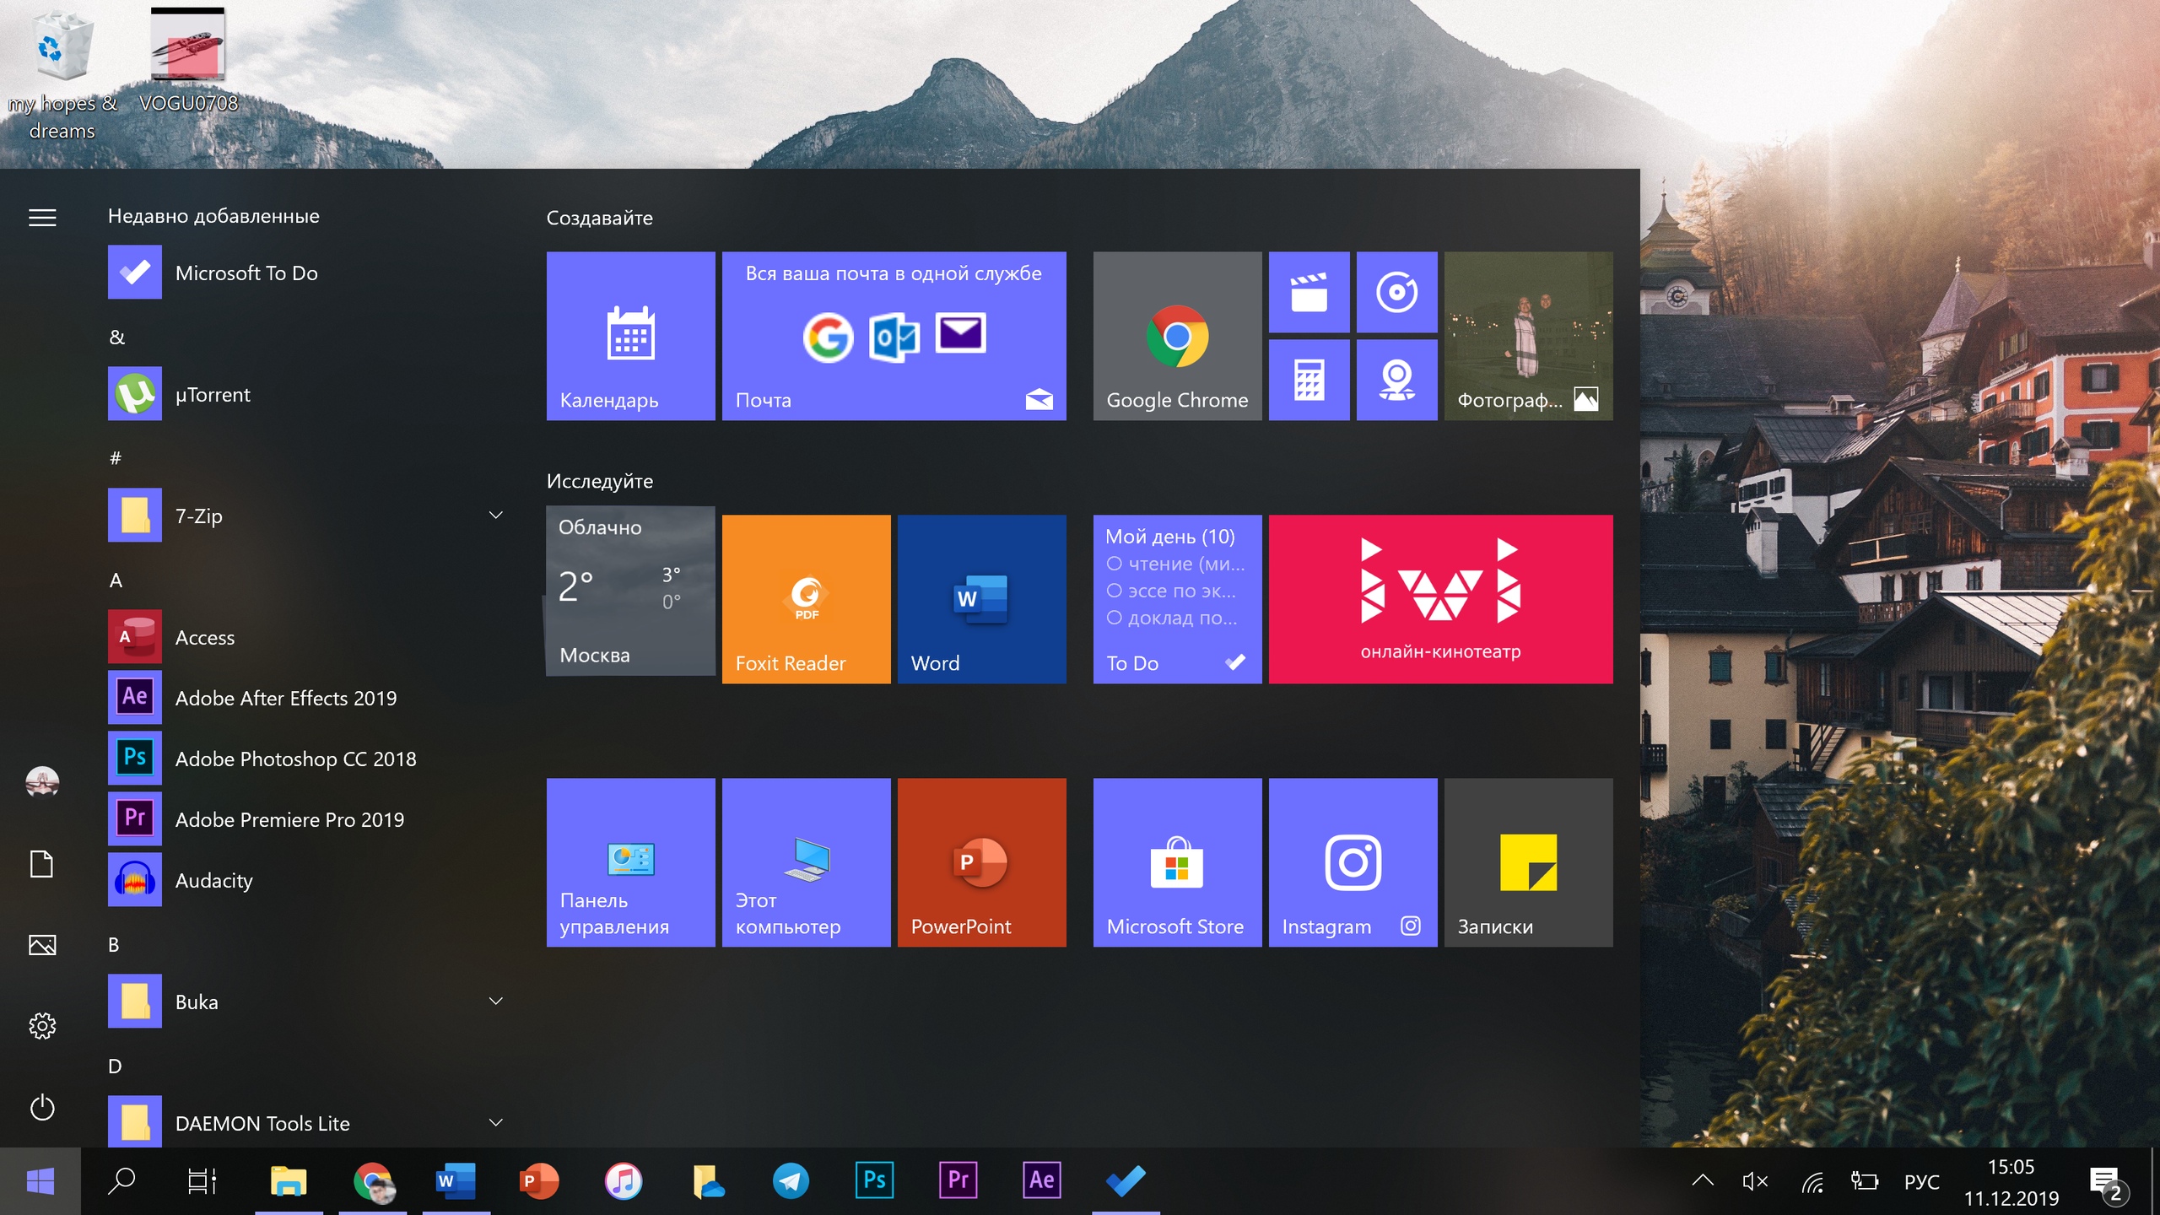Screen dimensions: 2160x1215
Task: Click the Создавайте group title
Action: (x=599, y=218)
